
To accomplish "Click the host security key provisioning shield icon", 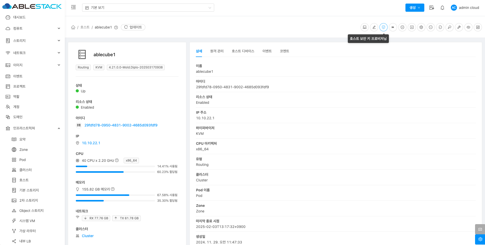I will tap(383, 27).
